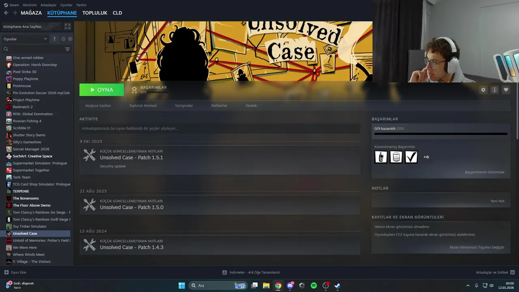
Task: Open Destek tab
Action: (x=251, y=105)
